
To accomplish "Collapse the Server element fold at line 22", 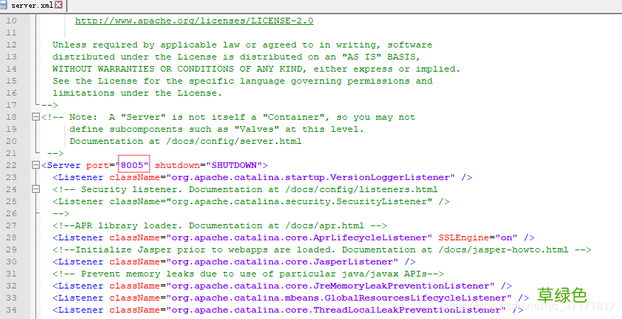I will click(x=35, y=165).
